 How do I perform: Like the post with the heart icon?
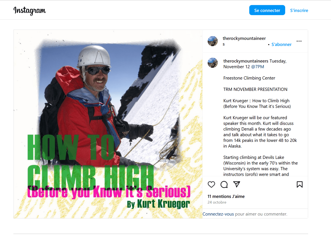(211, 185)
